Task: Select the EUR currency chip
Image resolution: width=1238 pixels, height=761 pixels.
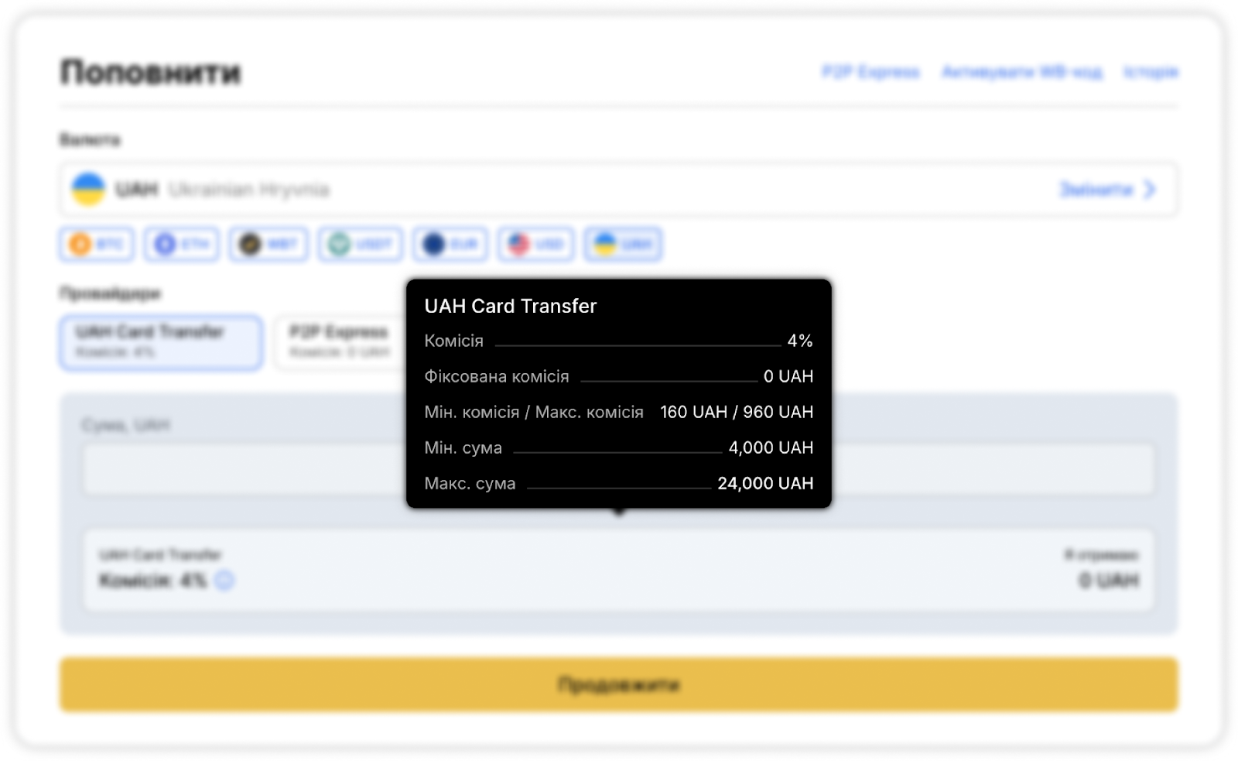Action: (x=450, y=245)
